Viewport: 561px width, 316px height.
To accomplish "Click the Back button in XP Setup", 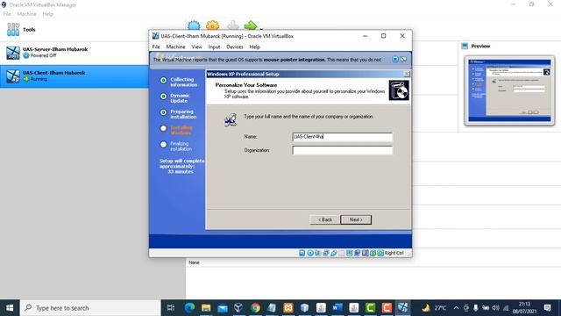I will [325, 219].
